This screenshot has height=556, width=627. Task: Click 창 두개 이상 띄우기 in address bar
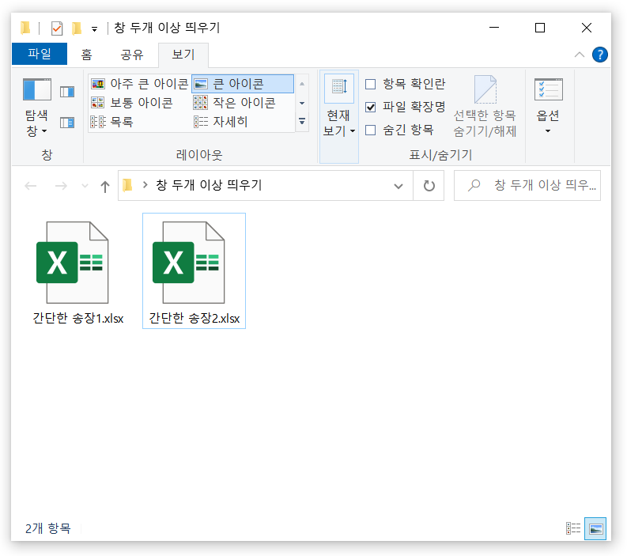[x=209, y=185]
